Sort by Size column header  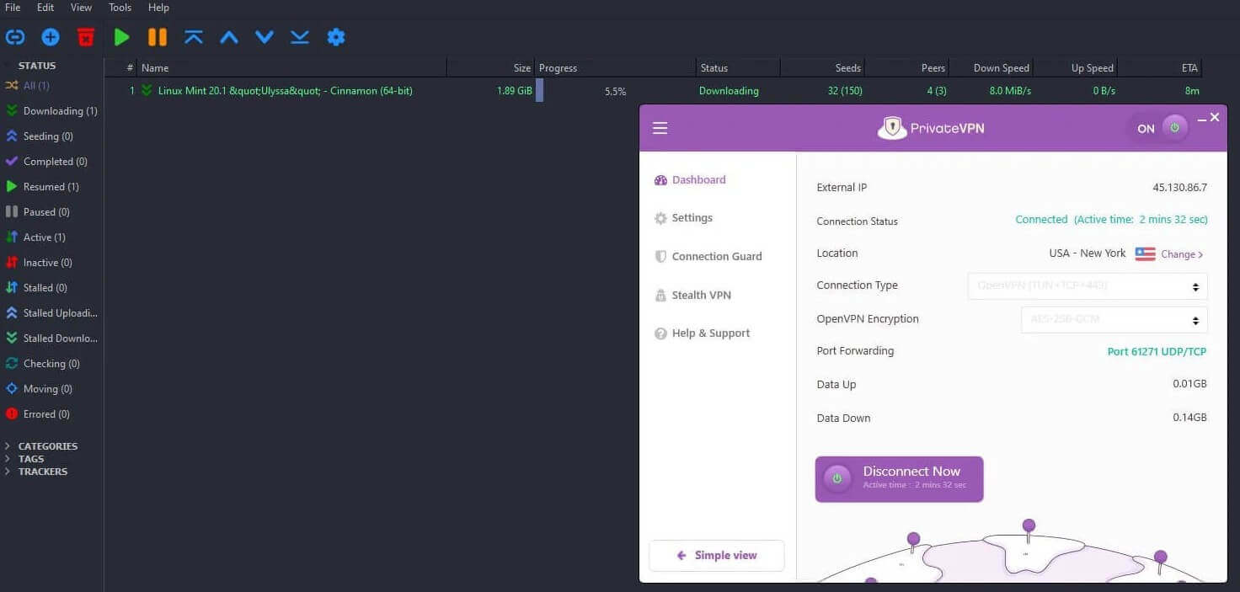(491, 68)
